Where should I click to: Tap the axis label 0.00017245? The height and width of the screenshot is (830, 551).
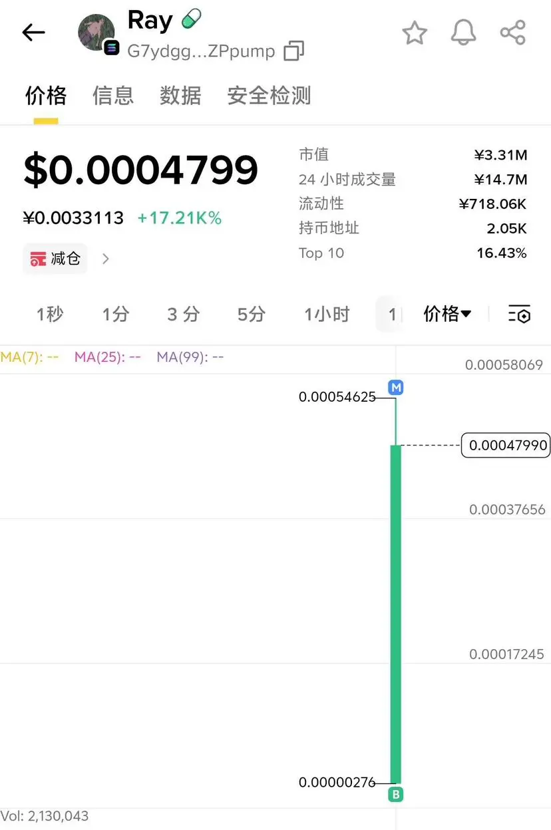(x=507, y=654)
